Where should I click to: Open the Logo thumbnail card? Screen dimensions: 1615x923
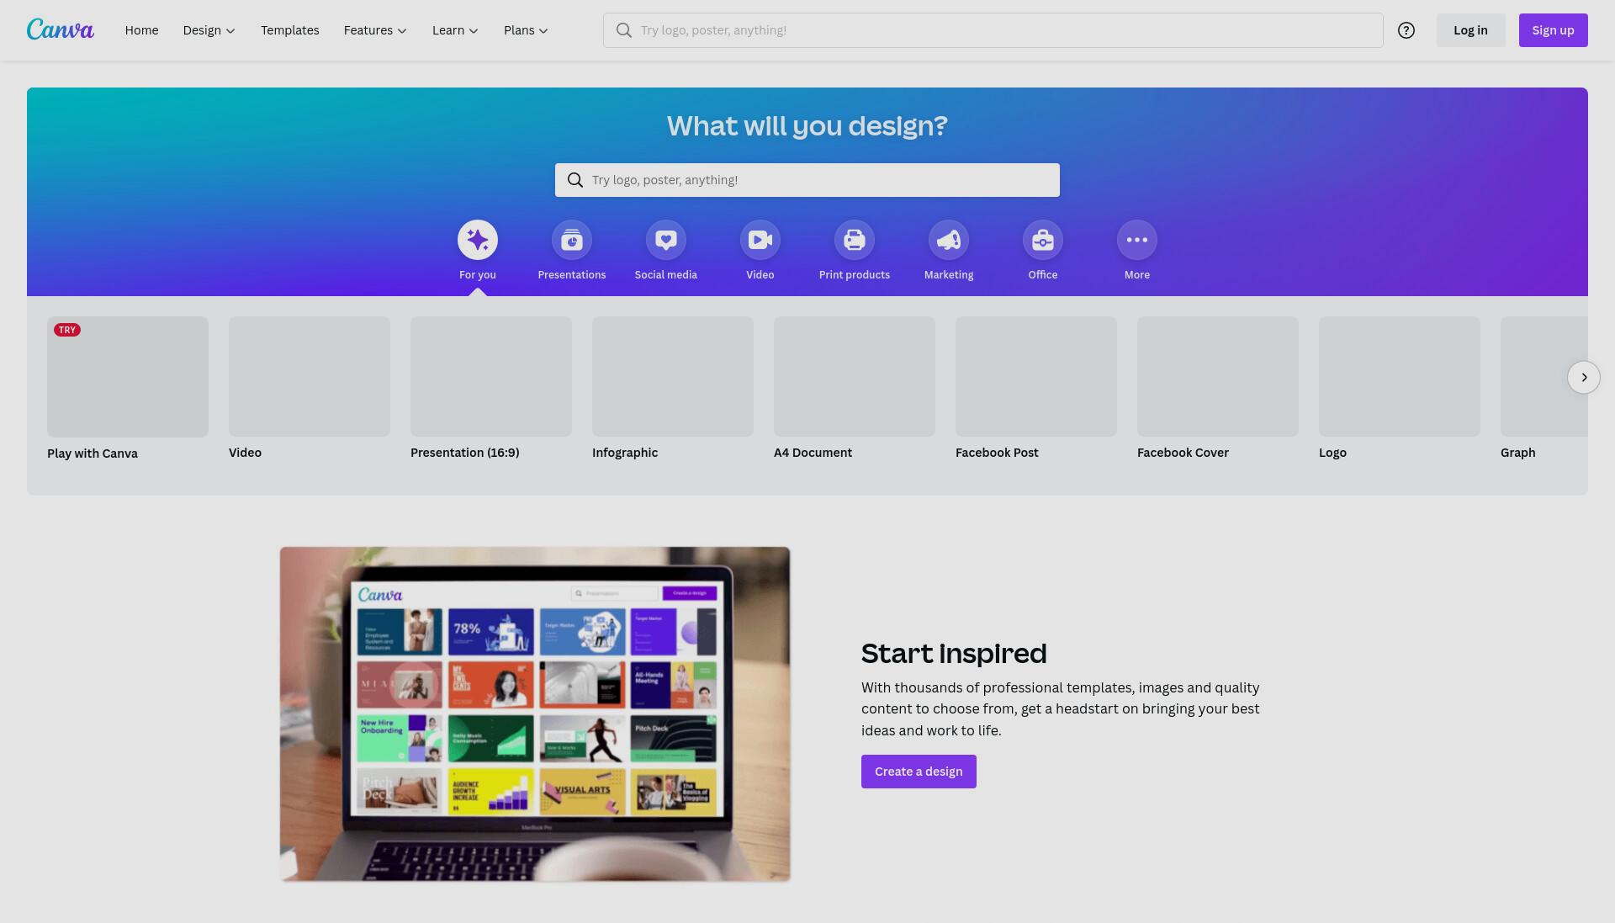[x=1400, y=376]
